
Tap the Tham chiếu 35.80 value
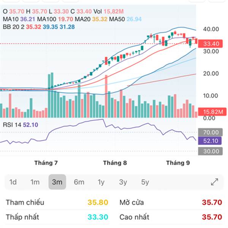(98, 202)
